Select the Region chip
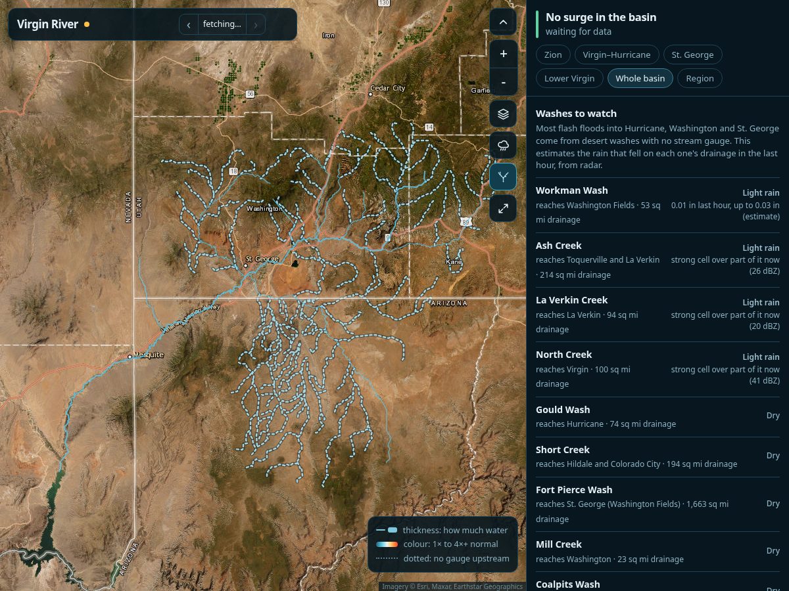Image resolution: width=789 pixels, height=591 pixels. (700, 78)
